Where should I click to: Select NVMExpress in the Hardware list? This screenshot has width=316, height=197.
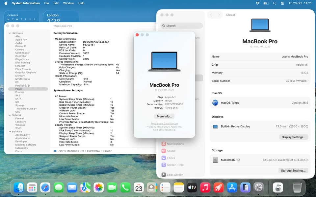click(x=23, y=79)
